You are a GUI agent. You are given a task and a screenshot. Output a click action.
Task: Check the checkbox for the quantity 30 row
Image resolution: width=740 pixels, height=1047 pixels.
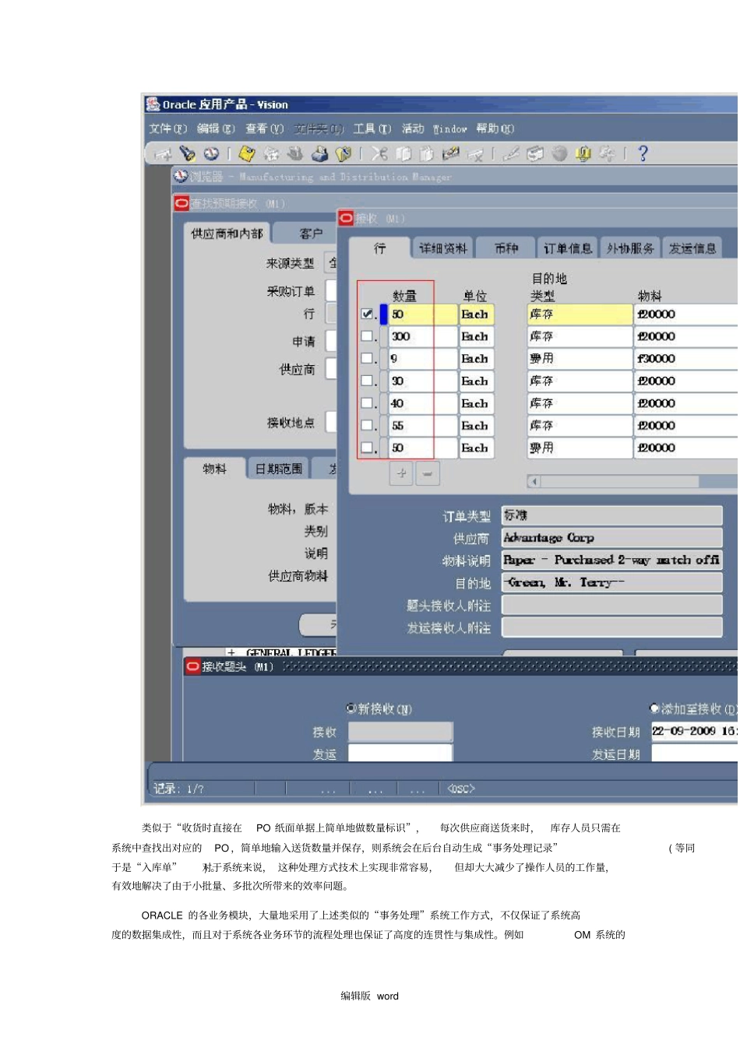pyautogui.click(x=368, y=381)
